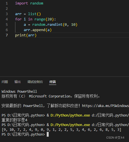The image size is (129, 142).
Task: Switch to the 输出 tab
Action: 18,82
